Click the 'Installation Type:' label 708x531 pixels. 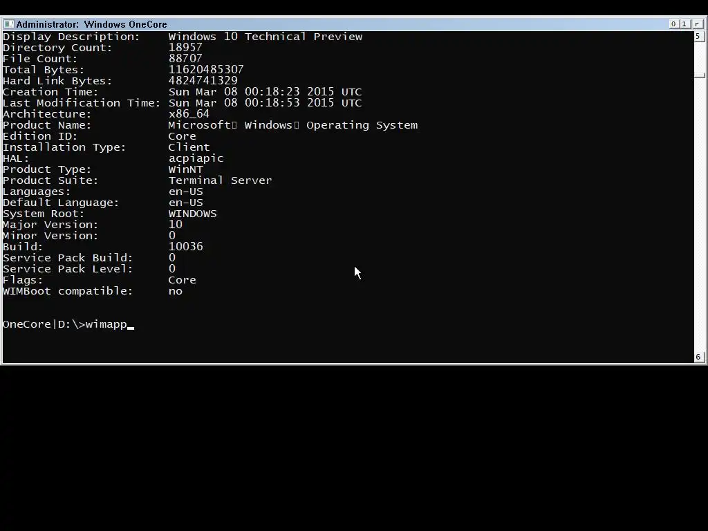pyautogui.click(x=64, y=147)
